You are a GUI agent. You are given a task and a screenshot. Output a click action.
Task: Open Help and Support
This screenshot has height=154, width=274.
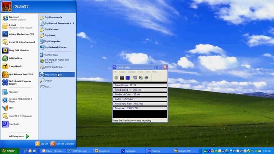point(57,74)
